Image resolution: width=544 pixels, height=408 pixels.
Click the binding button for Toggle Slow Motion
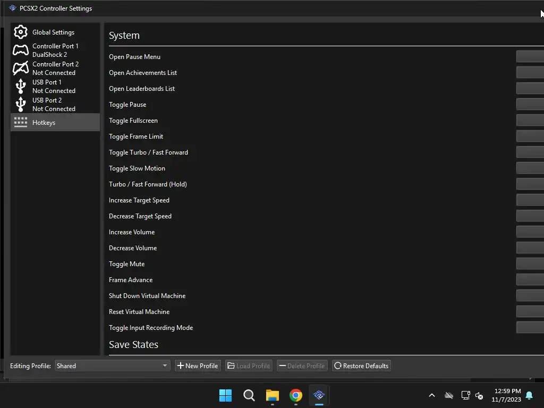pos(530,168)
